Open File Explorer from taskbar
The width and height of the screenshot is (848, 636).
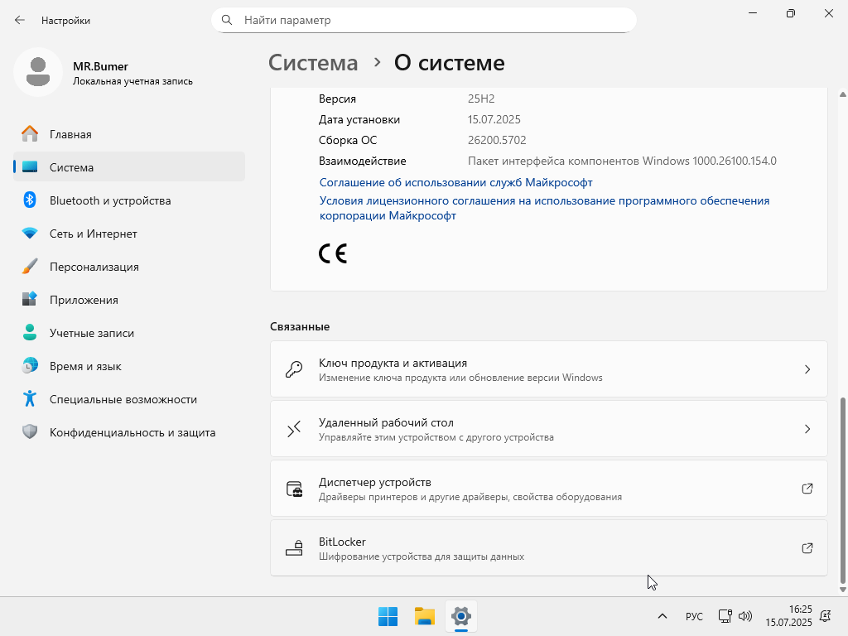click(425, 616)
